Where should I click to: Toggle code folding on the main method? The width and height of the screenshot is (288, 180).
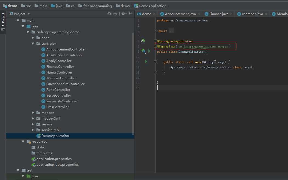[155, 62]
